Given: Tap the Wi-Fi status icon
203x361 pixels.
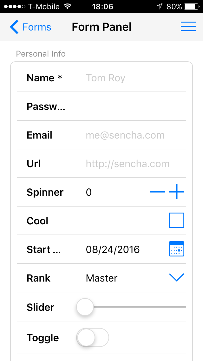Looking at the screenshot, I should [x=68, y=6].
